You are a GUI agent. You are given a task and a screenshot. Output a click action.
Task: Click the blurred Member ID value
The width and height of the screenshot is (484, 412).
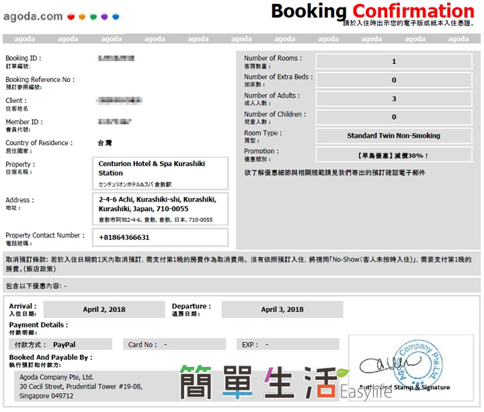click(x=115, y=121)
